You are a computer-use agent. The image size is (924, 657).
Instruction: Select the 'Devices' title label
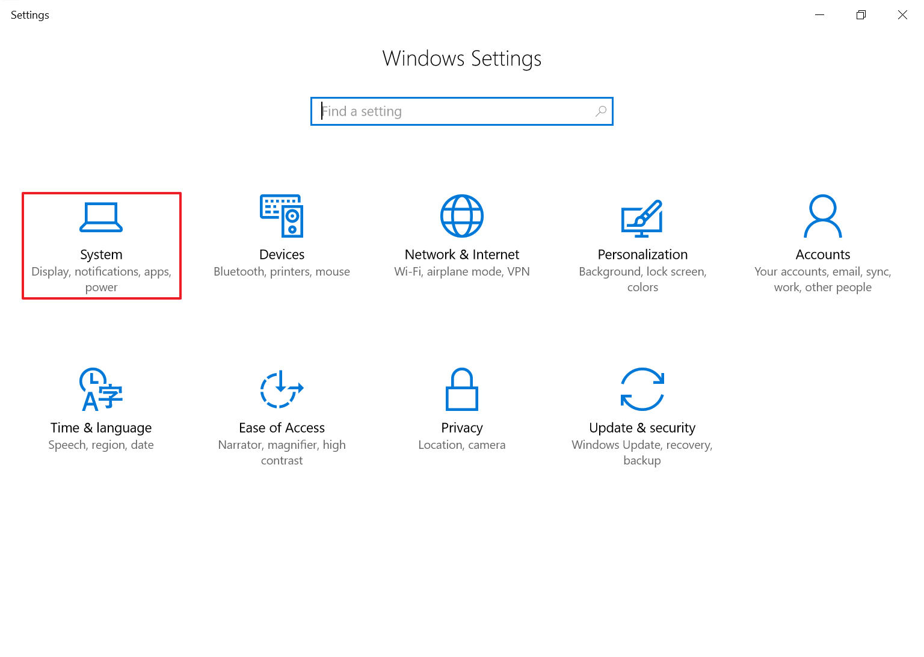(282, 254)
